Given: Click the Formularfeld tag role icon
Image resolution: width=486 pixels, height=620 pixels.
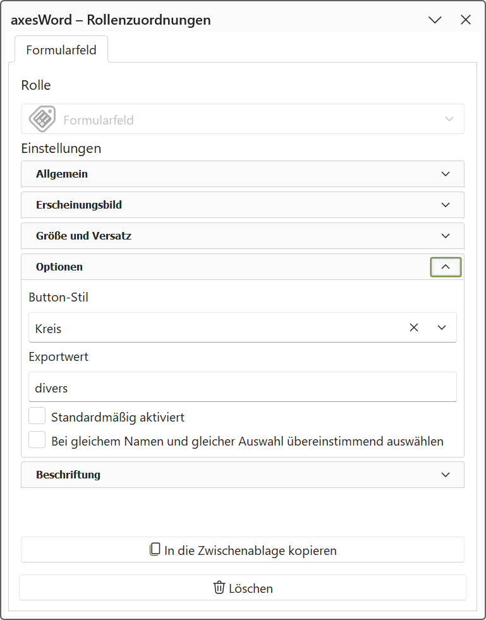Looking at the screenshot, I should pyautogui.click(x=42, y=119).
